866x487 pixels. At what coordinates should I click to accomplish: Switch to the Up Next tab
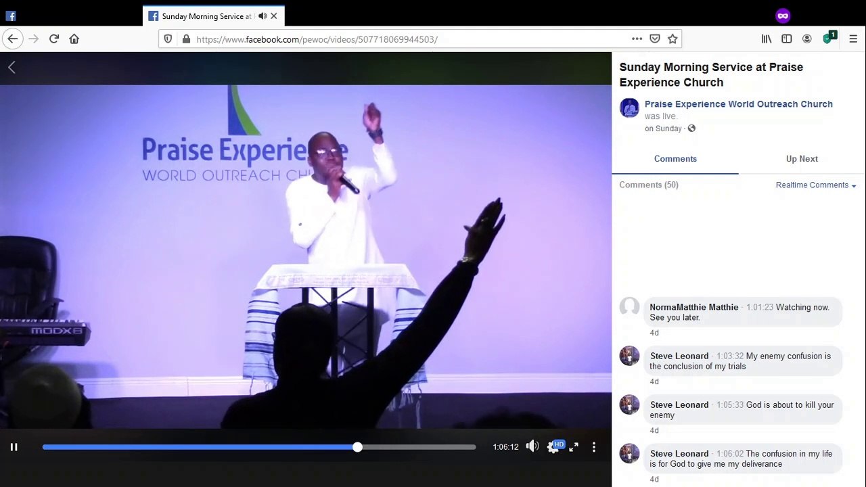[802, 159]
